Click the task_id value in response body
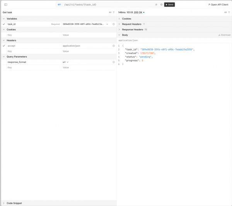 (x=167, y=49)
